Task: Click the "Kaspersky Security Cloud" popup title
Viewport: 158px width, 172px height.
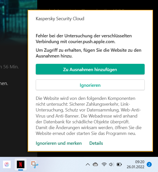Action: (x=60, y=19)
